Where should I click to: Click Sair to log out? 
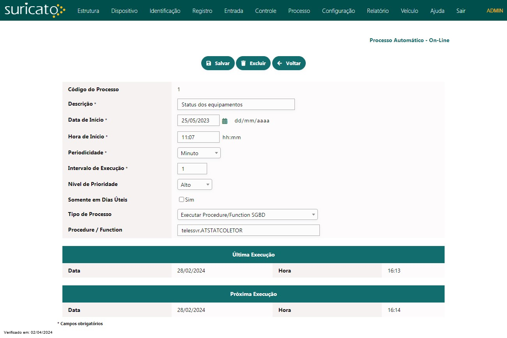[x=461, y=11]
